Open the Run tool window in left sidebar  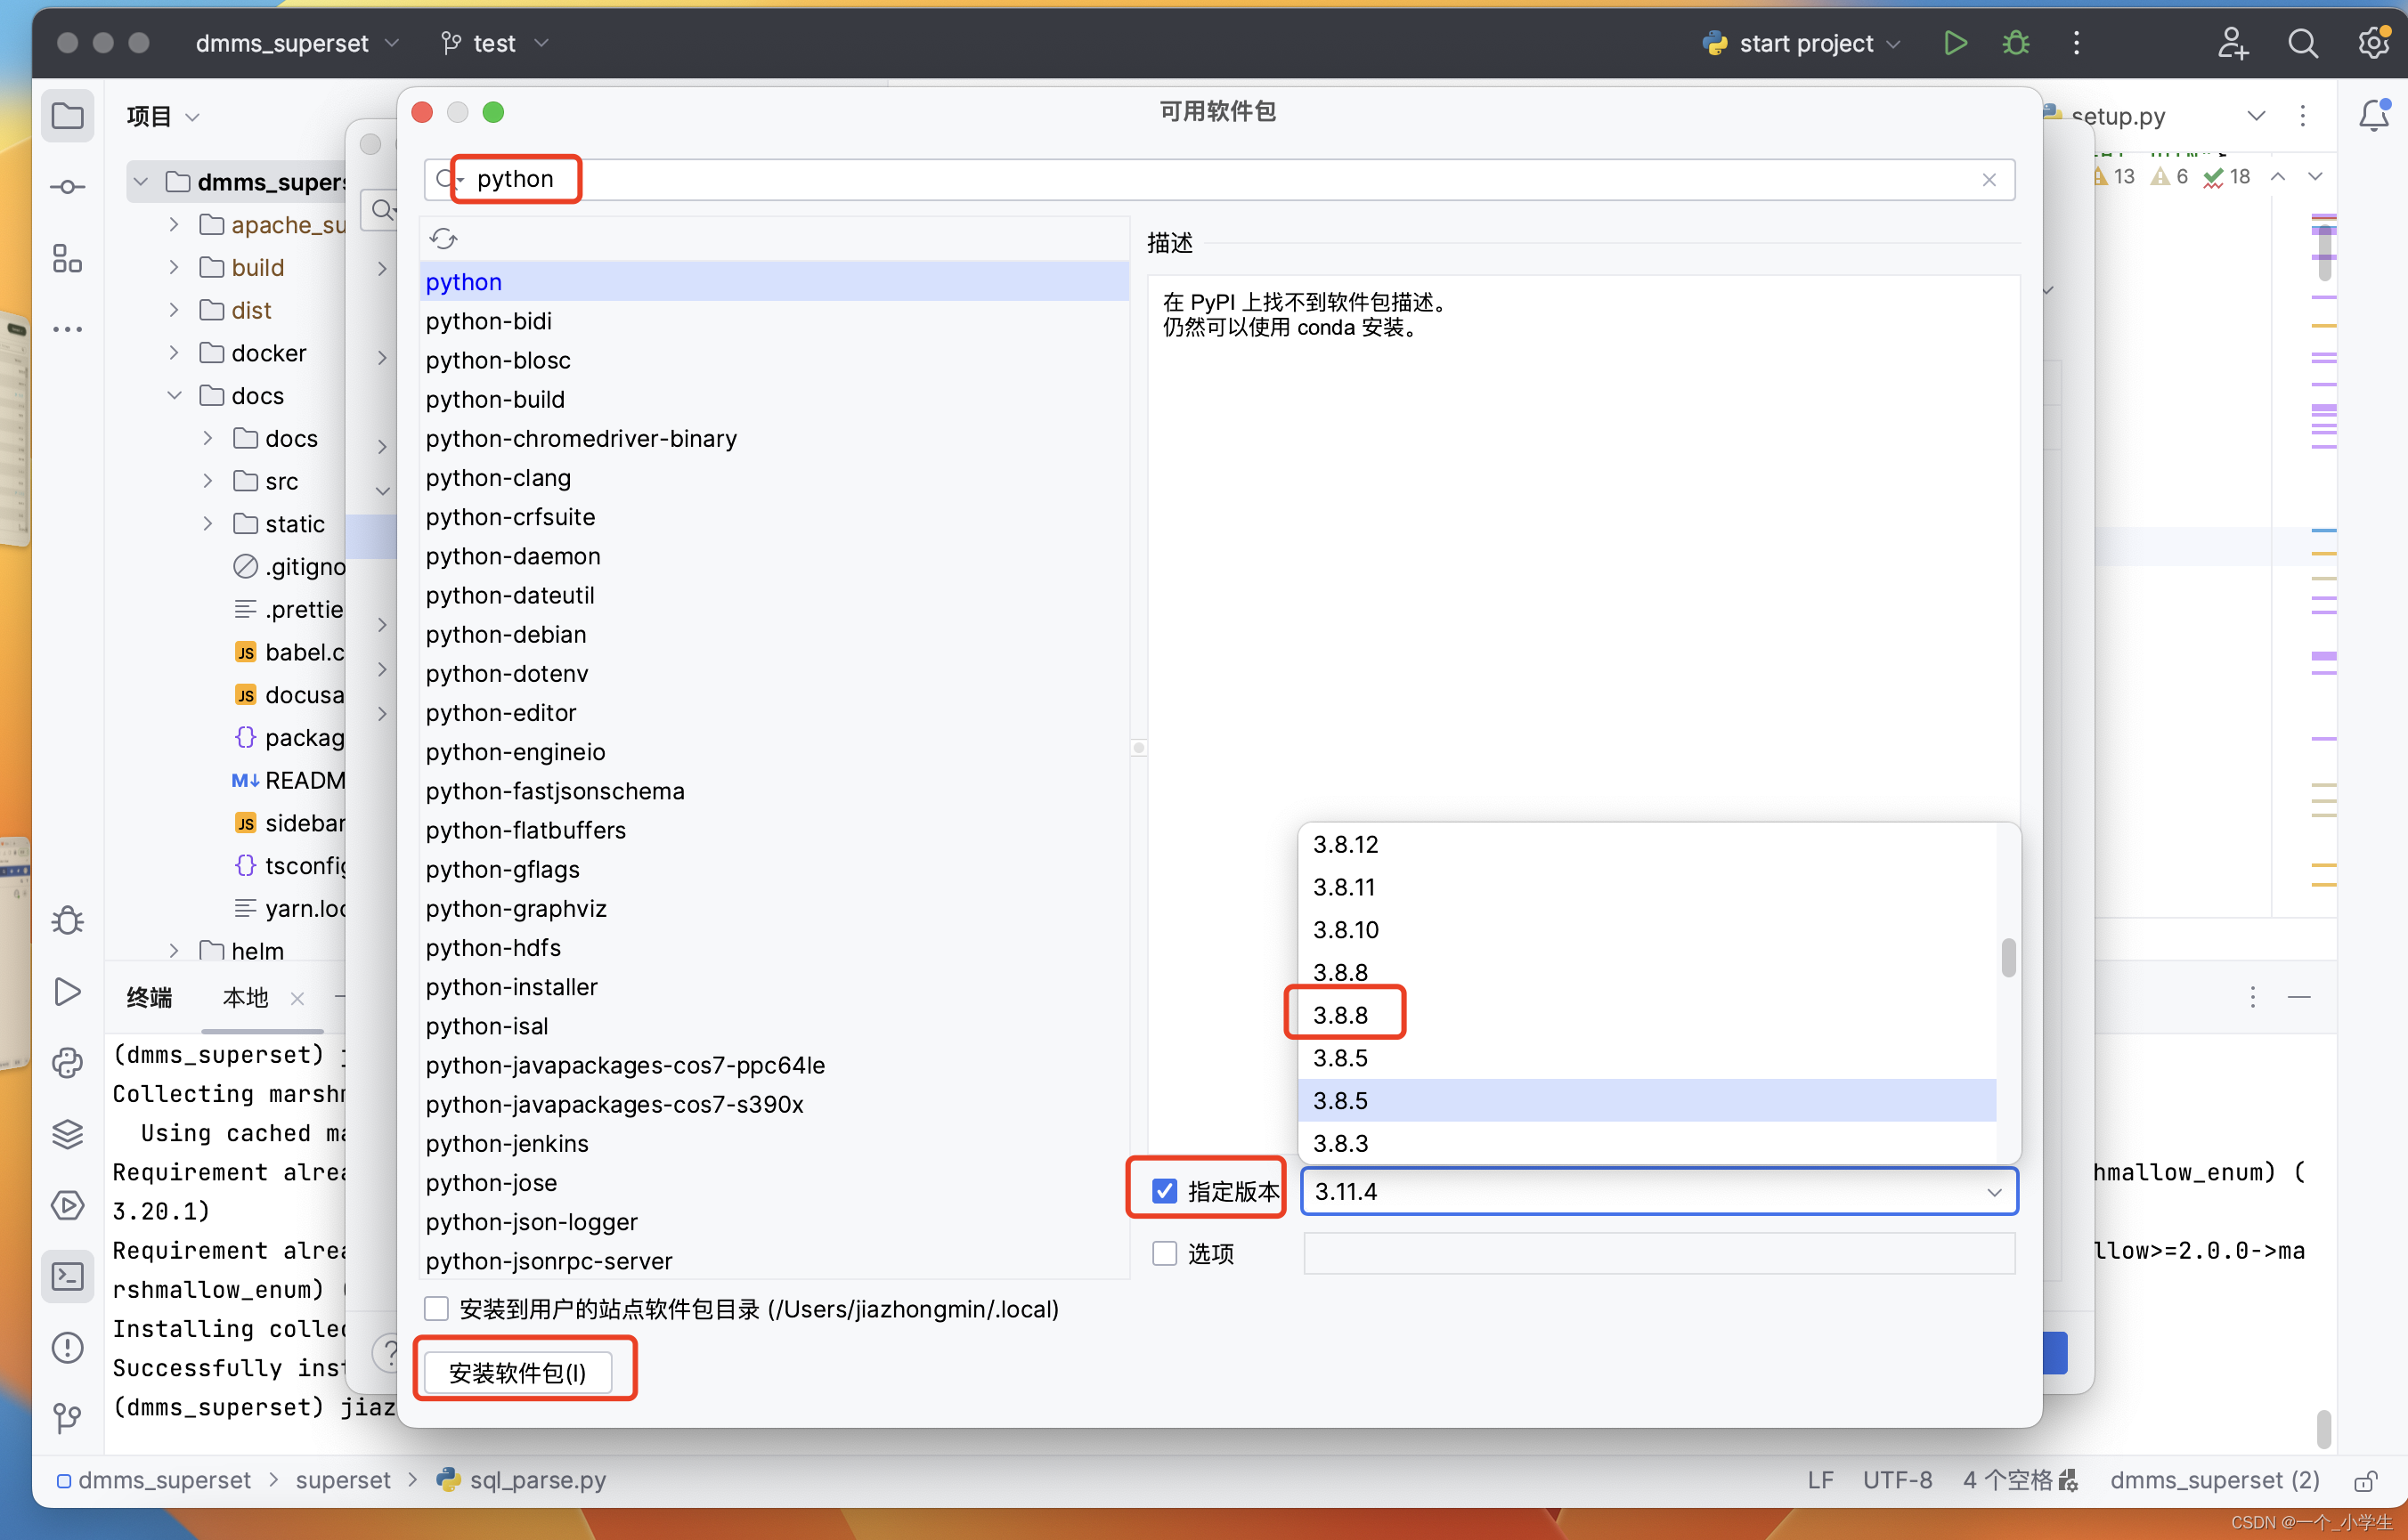pyautogui.click(x=67, y=991)
